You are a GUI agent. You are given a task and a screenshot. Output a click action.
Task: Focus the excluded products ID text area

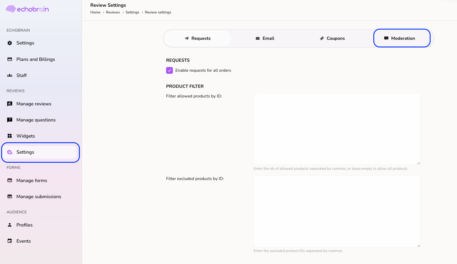(337, 211)
